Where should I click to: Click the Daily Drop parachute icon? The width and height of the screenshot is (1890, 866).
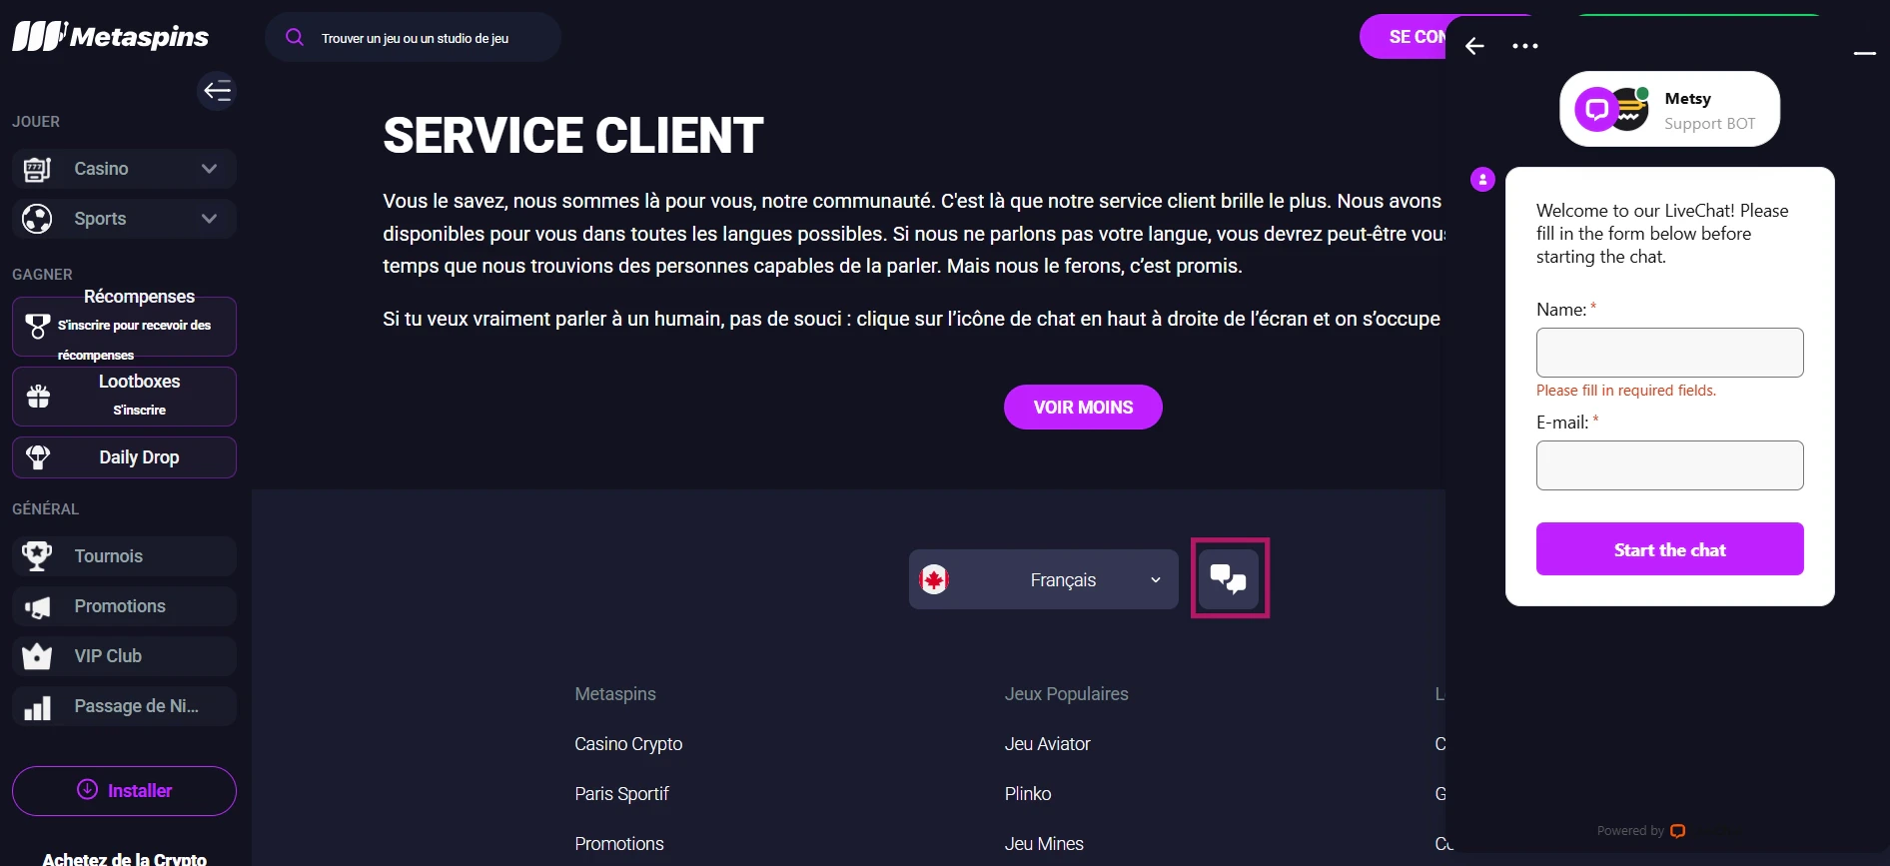click(38, 457)
